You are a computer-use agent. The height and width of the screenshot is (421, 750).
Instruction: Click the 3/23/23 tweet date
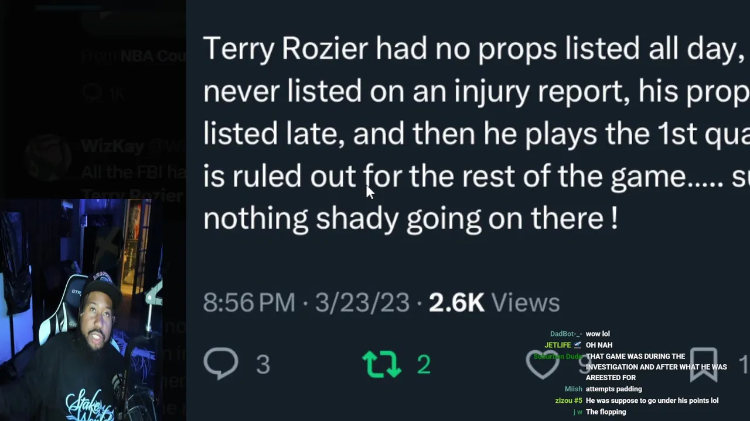coord(362,302)
